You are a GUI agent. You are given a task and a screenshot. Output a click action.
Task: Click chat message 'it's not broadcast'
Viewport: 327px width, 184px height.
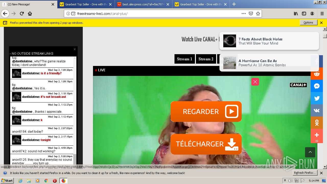tap(53, 97)
